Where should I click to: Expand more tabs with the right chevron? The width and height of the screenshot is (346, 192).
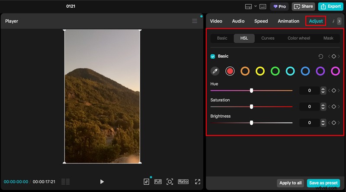(339, 21)
